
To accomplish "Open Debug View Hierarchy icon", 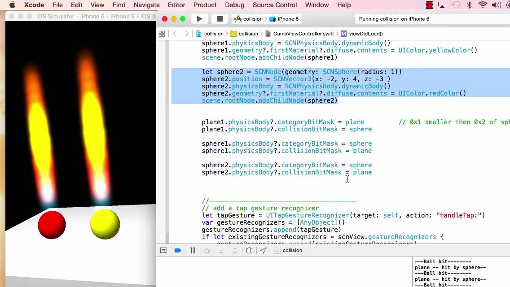I will tap(249, 250).
